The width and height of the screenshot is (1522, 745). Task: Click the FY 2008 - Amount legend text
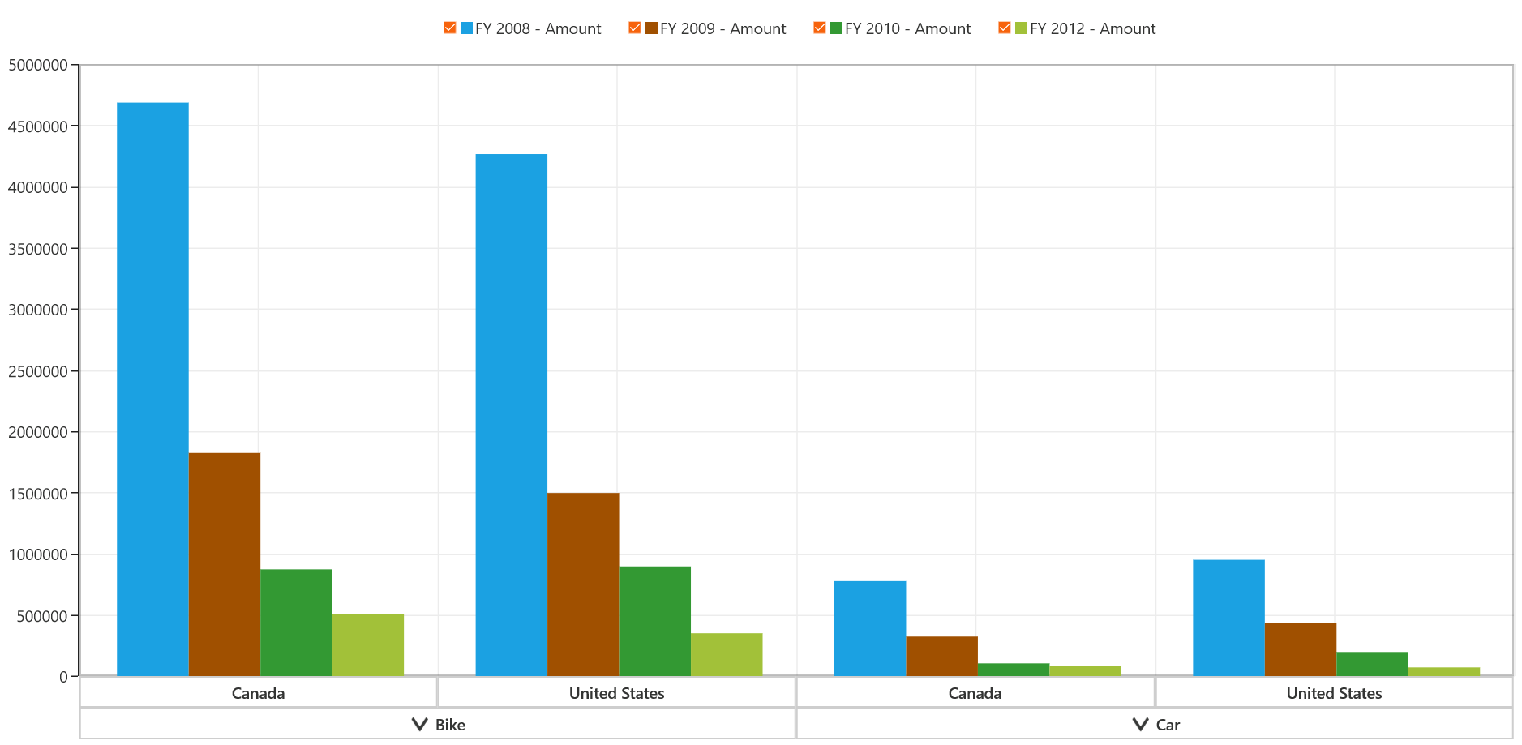click(538, 28)
